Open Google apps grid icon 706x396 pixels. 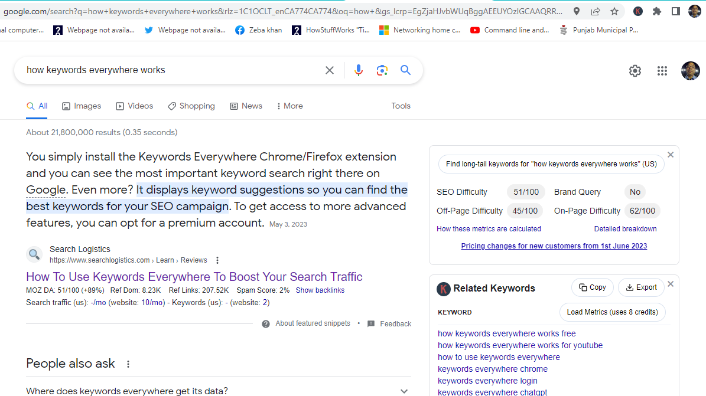click(x=662, y=71)
